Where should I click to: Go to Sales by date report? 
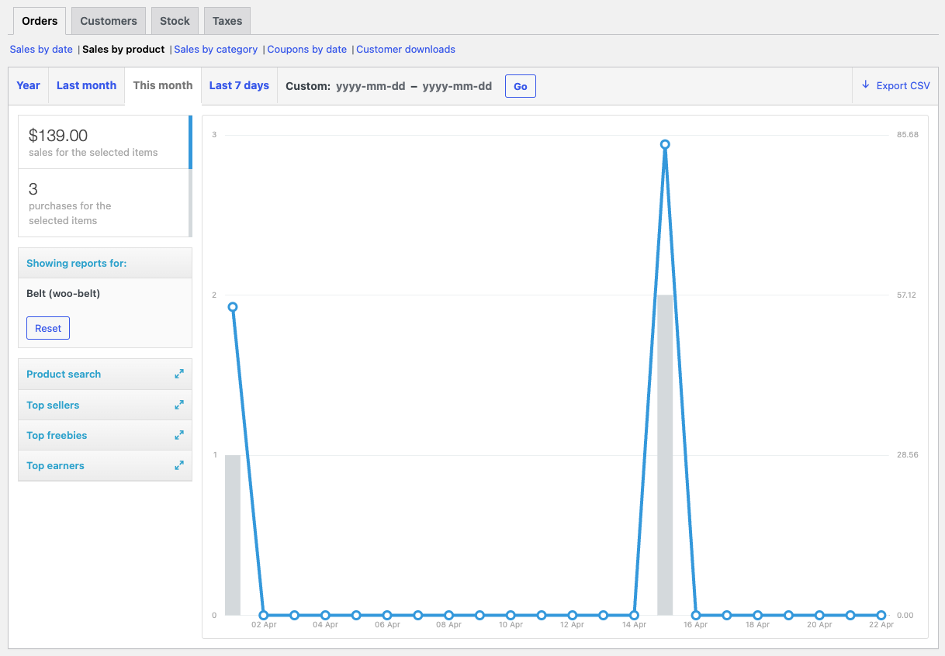41,49
